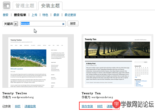Go to 搜索结果 in the filter row
This screenshot has width=155, height=111.
pyautogui.click(x=20, y=15)
